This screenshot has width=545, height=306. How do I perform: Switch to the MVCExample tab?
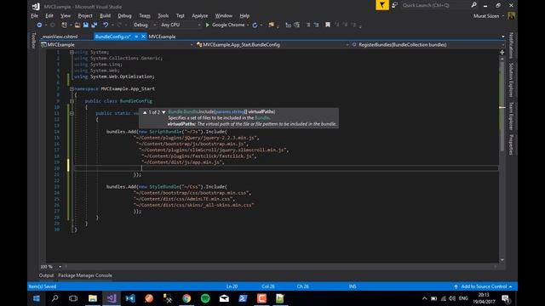click(x=162, y=37)
